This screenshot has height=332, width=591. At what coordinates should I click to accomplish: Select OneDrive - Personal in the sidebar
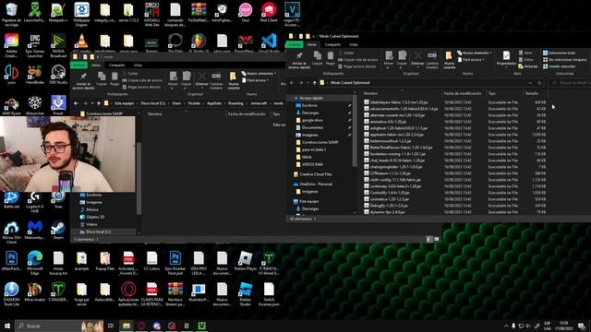click(312, 184)
